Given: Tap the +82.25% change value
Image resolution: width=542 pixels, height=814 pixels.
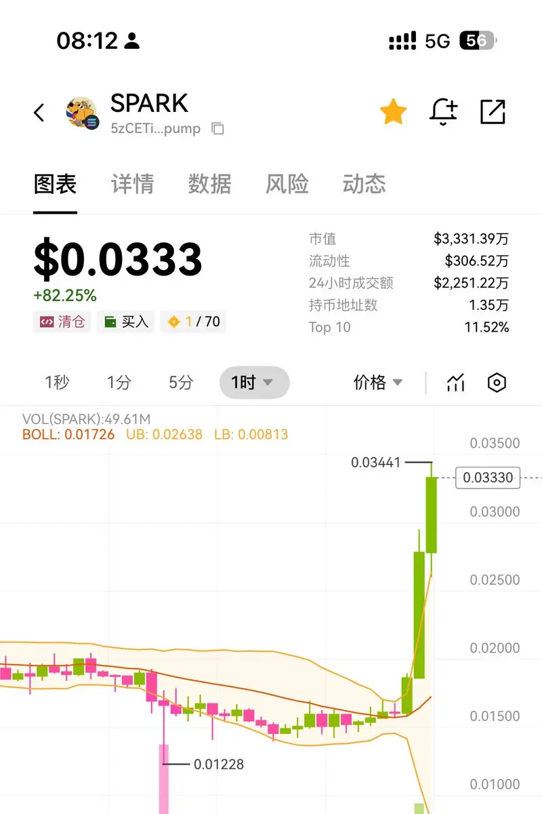Looking at the screenshot, I should [x=65, y=296].
